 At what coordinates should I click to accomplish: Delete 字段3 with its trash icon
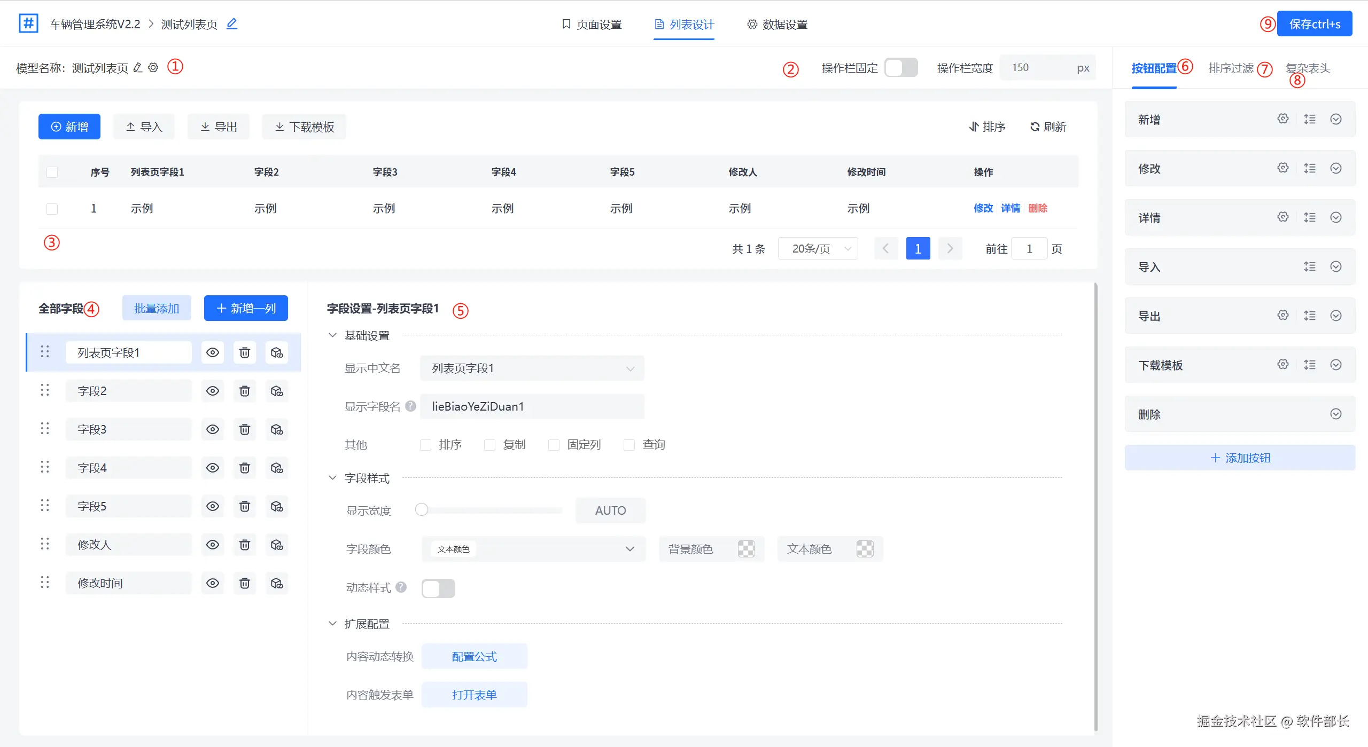244,429
